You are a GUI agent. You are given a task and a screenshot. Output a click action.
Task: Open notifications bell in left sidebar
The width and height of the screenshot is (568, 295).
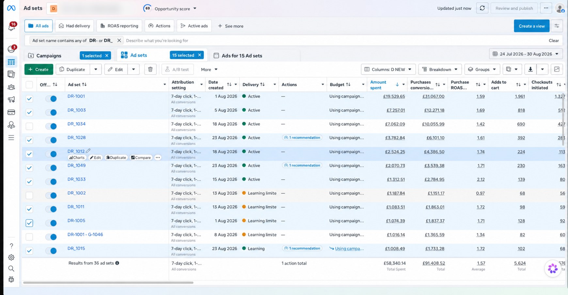[11, 27]
